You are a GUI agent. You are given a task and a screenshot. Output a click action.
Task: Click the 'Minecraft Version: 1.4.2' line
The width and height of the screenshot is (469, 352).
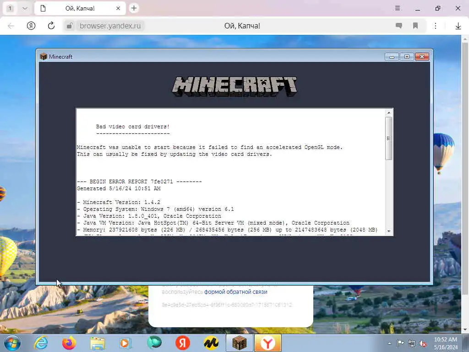click(x=119, y=202)
